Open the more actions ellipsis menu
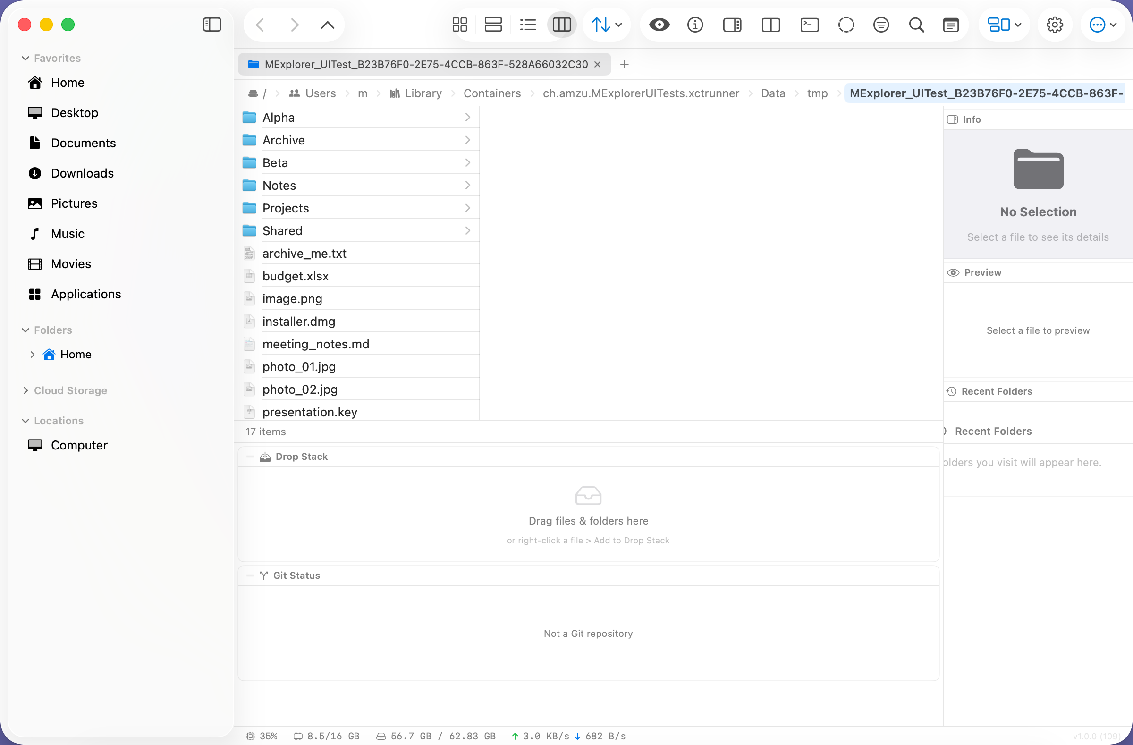Image resolution: width=1133 pixels, height=745 pixels. [x=1102, y=25]
